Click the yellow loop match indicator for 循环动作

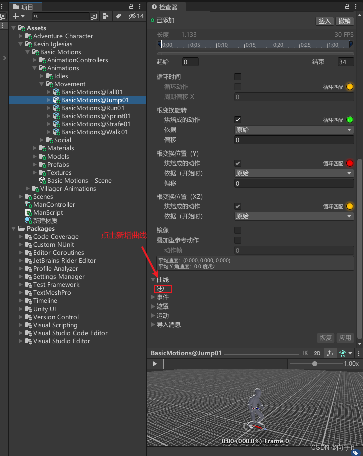(350, 87)
